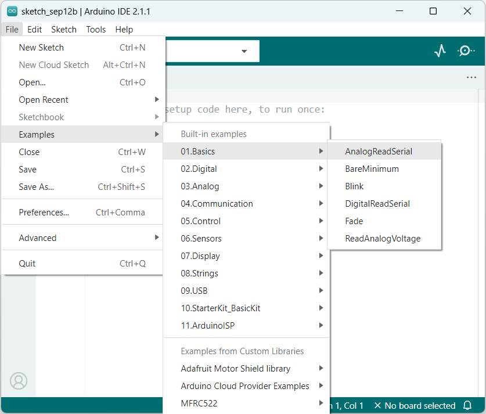The image size is (486, 414).
Task: Open the Help menu
Action: point(124,29)
